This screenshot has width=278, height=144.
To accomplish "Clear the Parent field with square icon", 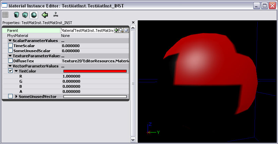I will point(126,30).
